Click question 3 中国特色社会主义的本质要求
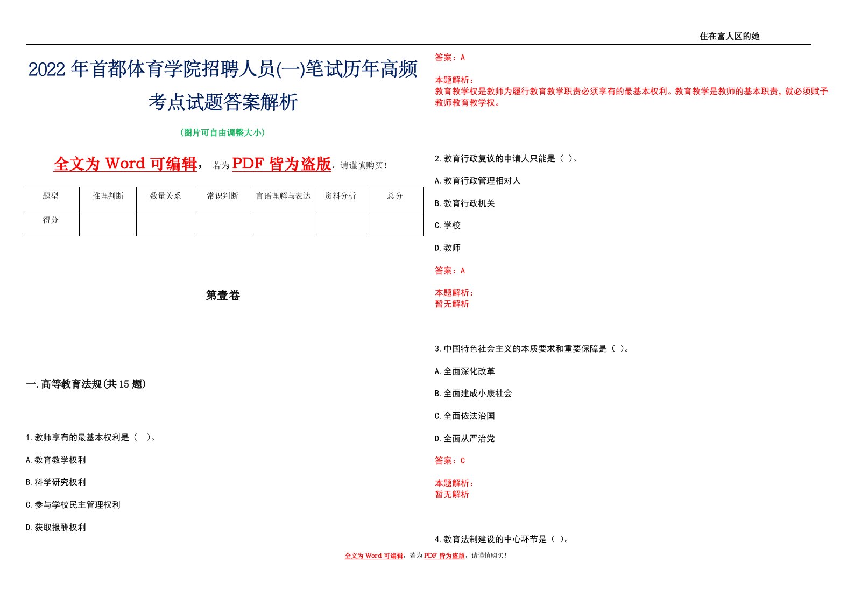The width and height of the screenshot is (854, 604). (532, 349)
